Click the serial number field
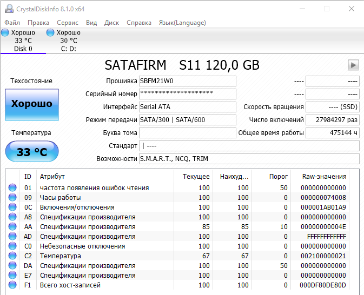The width and height of the screenshot is (364, 295). [187, 94]
